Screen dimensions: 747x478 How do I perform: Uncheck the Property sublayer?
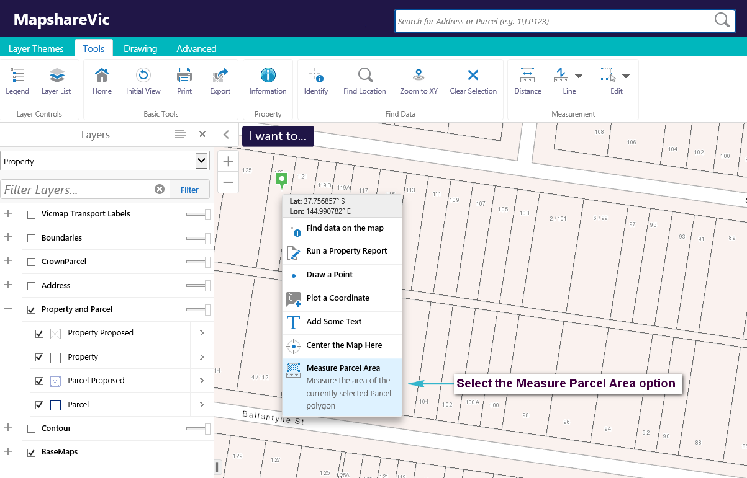pyautogui.click(x=40, y=358)
